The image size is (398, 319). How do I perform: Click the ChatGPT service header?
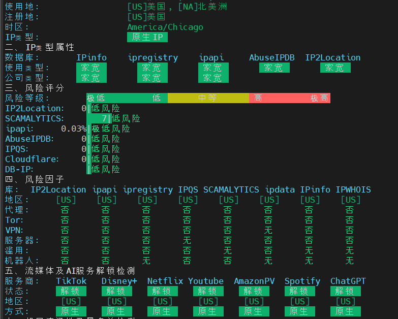click(348, 281)
